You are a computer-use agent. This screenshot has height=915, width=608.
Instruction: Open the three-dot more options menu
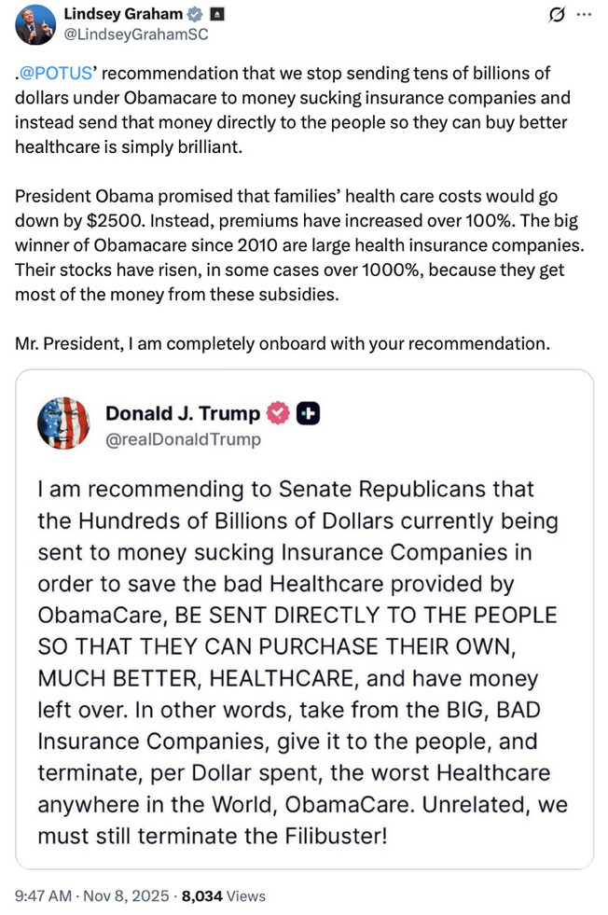(585, 16)
